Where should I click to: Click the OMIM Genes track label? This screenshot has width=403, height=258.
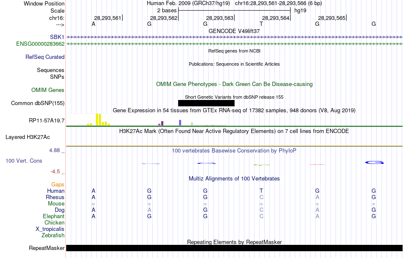[48, 90]
